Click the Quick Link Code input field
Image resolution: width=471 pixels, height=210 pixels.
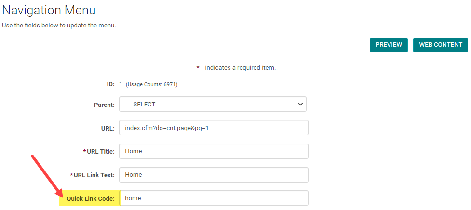[x=213, y=198]
